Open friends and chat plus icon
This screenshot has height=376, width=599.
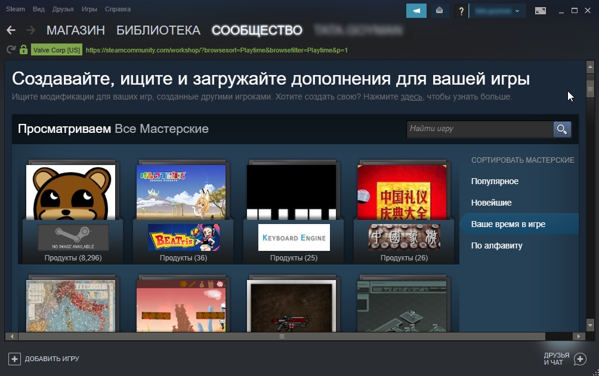pyautogui.click(x=580, y=359)
